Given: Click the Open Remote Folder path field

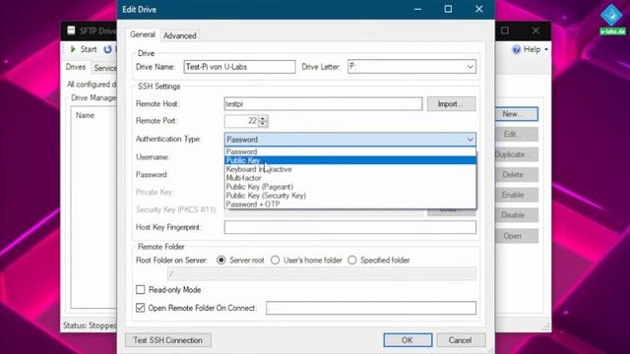Looking at the screenshot, I should [371, 308].
